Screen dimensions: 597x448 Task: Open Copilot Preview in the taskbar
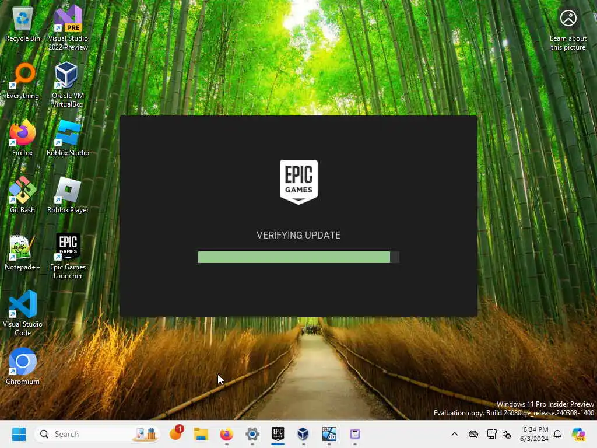[x=578, y=434]
